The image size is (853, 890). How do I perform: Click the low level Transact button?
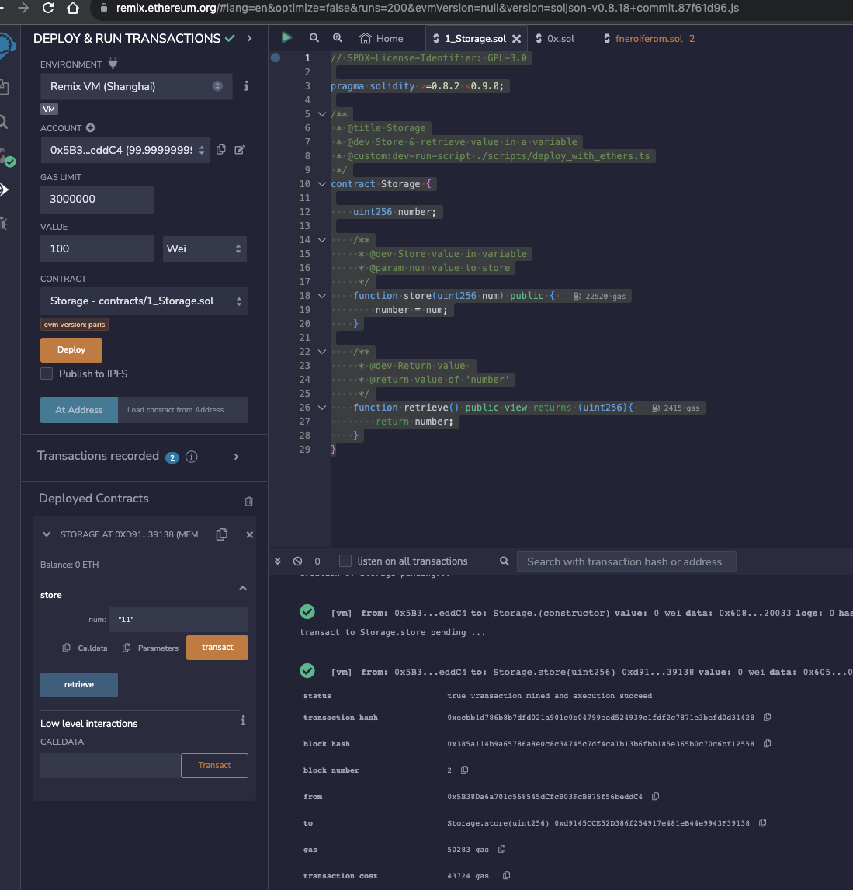214,766
